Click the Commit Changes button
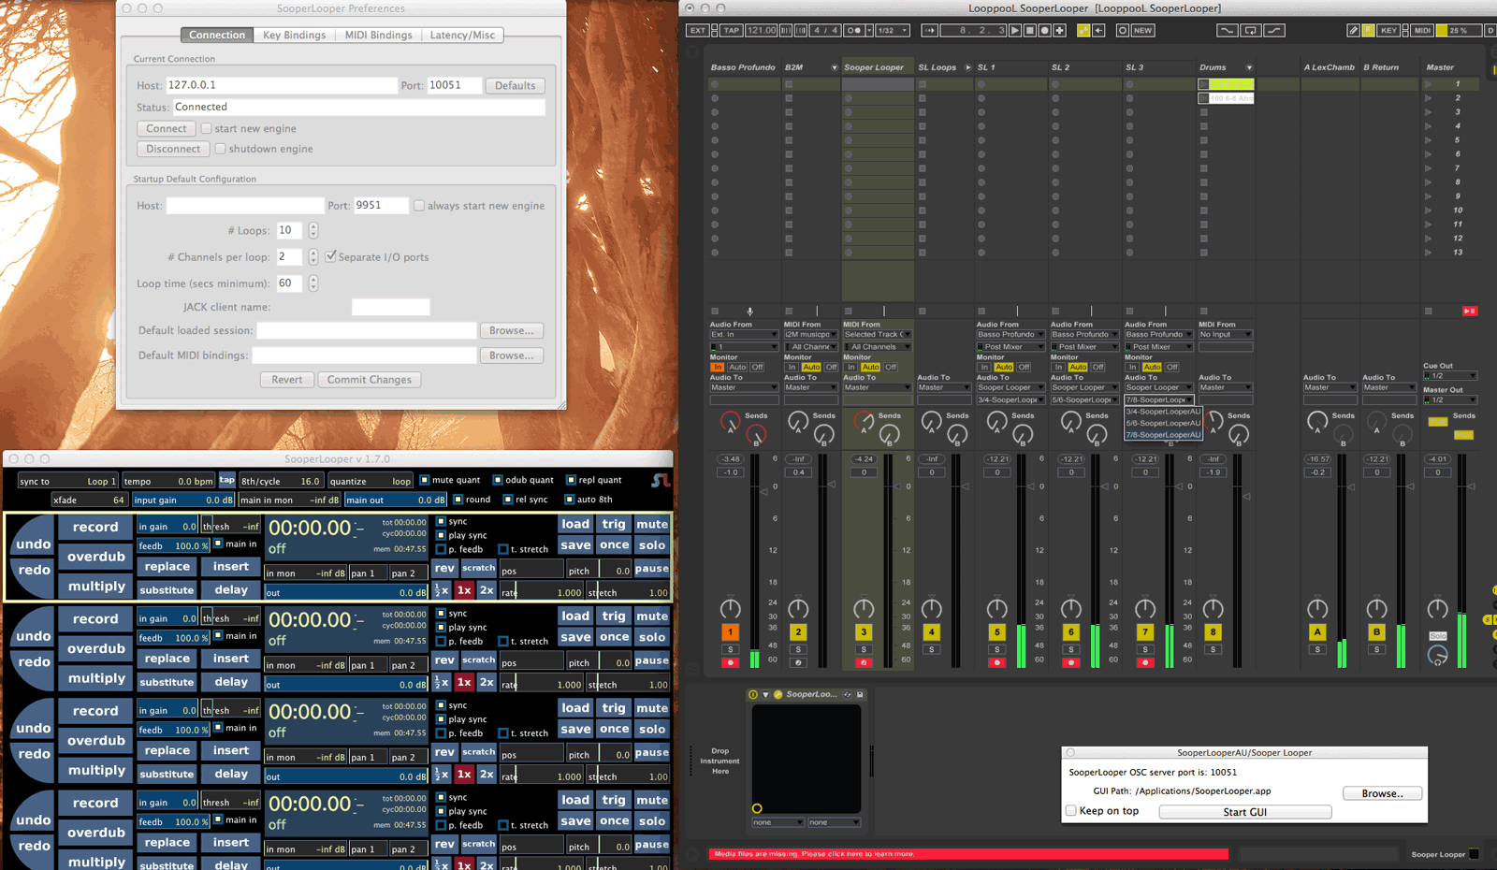 point(370,380)
